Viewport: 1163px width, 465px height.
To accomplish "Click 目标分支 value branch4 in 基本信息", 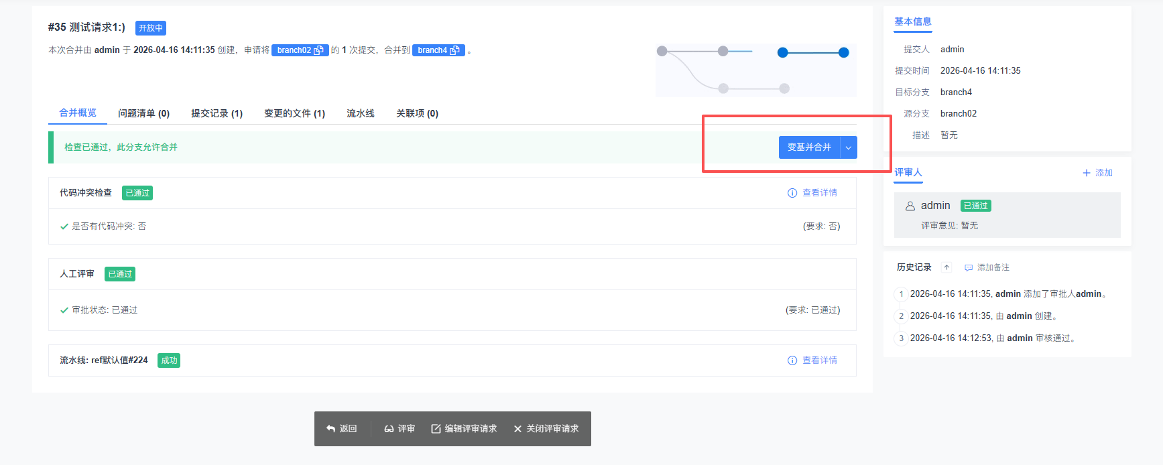I will (x=956, y=92).
